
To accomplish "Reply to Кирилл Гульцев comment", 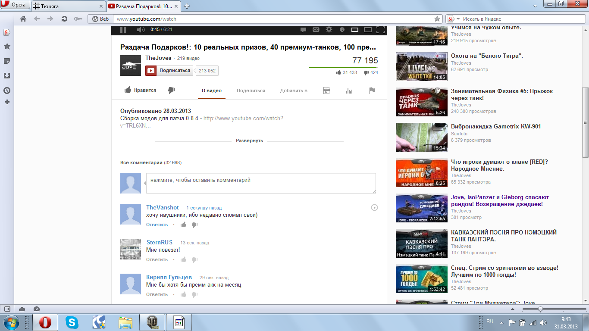I will tap(157, 294).
